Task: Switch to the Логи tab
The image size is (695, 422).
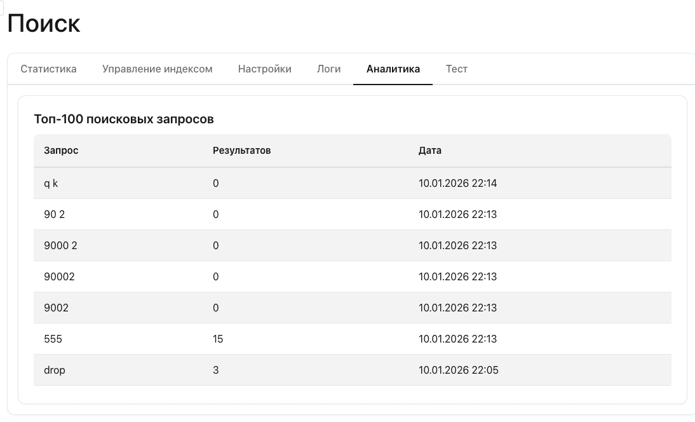Action: [329, 69]
